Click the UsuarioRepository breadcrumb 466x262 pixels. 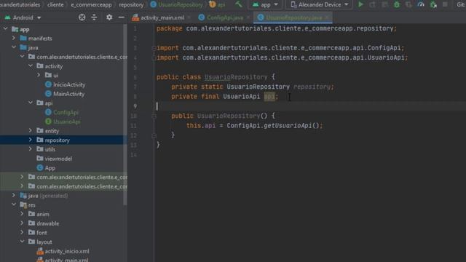click(x=177, y=4)
